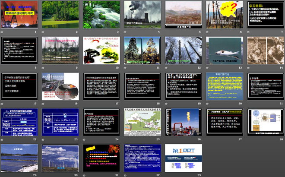Click the animation star icon under slide 19
Screen dimensions: 285x177
click(167, 104)
